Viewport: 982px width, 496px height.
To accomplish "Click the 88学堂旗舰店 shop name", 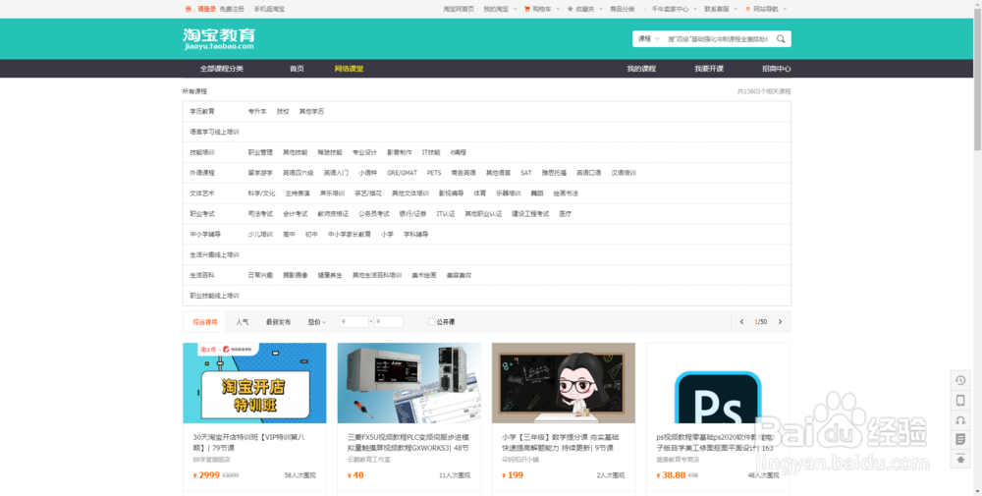I will tap(212, 460).
